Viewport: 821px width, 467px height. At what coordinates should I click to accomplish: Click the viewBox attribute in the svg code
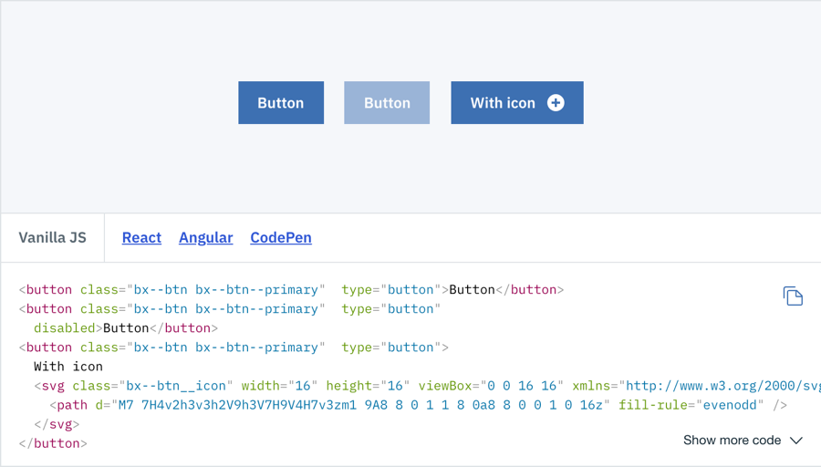coord(470,386)
